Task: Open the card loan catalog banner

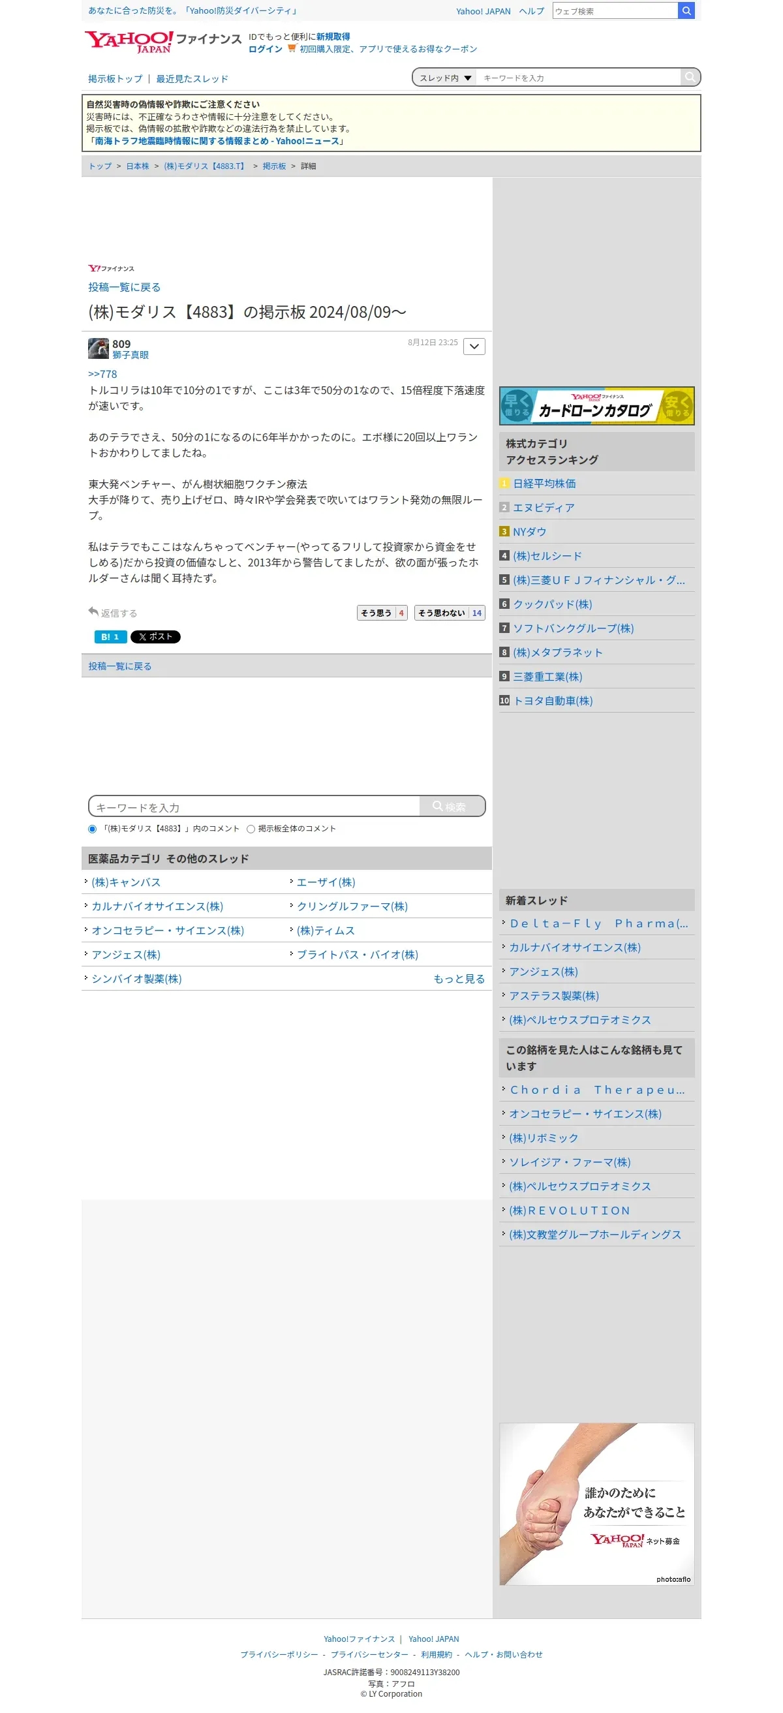Action: (596, 406)
